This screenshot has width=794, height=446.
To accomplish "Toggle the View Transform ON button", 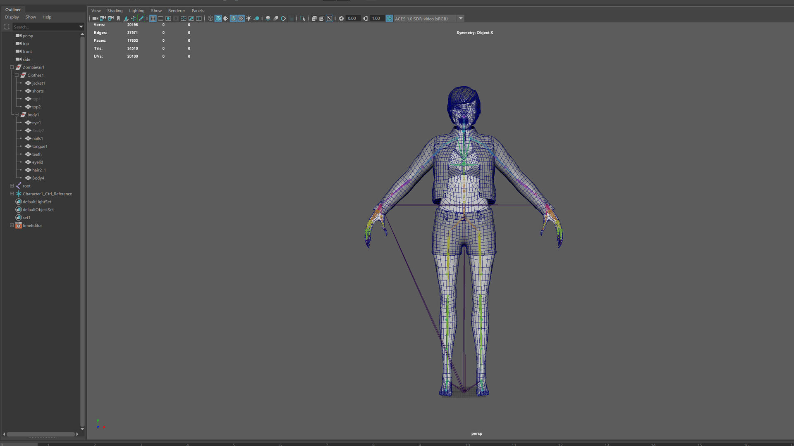I will (389, 19).
